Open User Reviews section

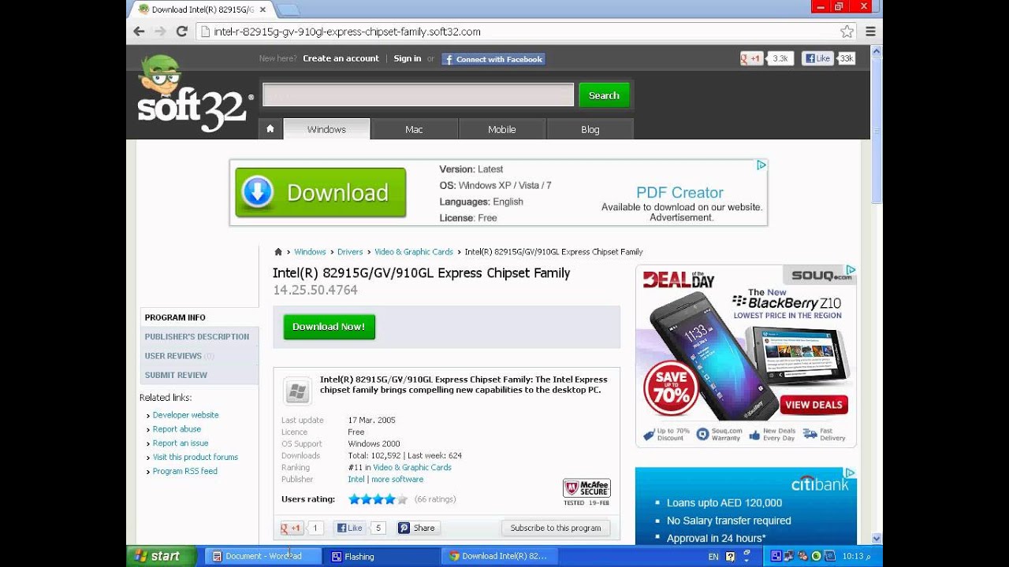(x=199, y=356)
